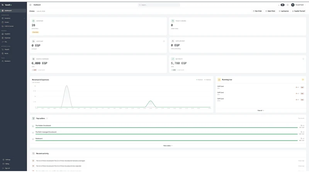The height and width of the screenshot is (173, 309).
Task: Toggle the Revenue series in the chart legend
Action: (x=199, y=80)
